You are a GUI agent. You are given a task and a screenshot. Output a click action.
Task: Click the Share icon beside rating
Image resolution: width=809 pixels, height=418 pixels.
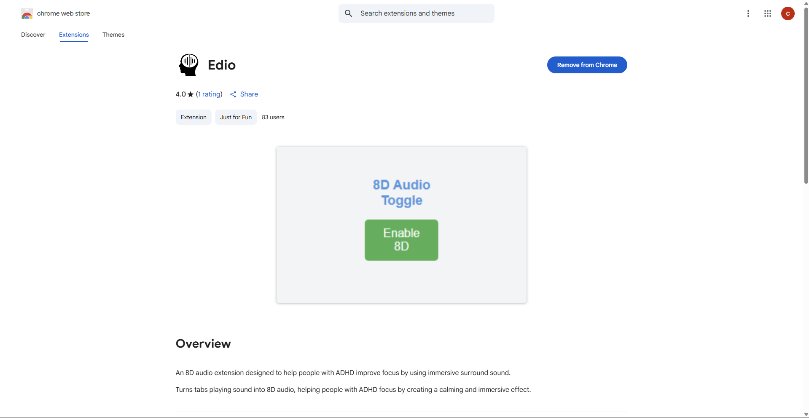pyautogui.click(x=233, y=94)
